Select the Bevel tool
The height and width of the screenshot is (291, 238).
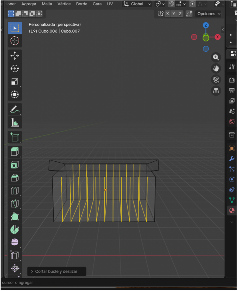point(15,178)
